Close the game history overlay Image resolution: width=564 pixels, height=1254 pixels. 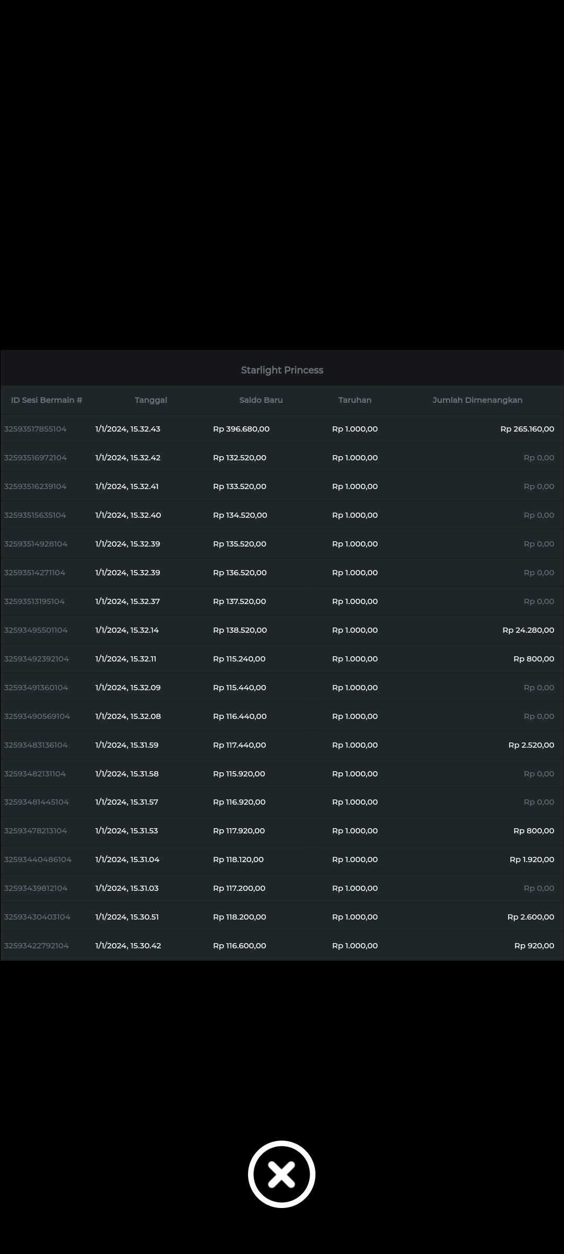pyautogui.click(x=281, y=1174)
